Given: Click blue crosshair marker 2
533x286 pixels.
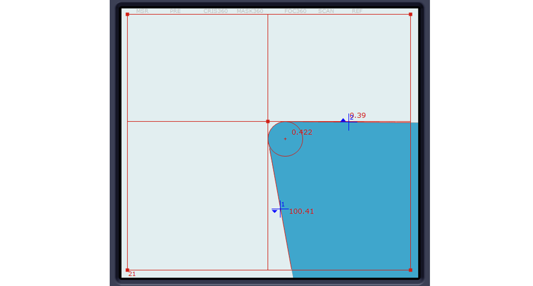Looking at the screenshot, I should coord(349,121).
